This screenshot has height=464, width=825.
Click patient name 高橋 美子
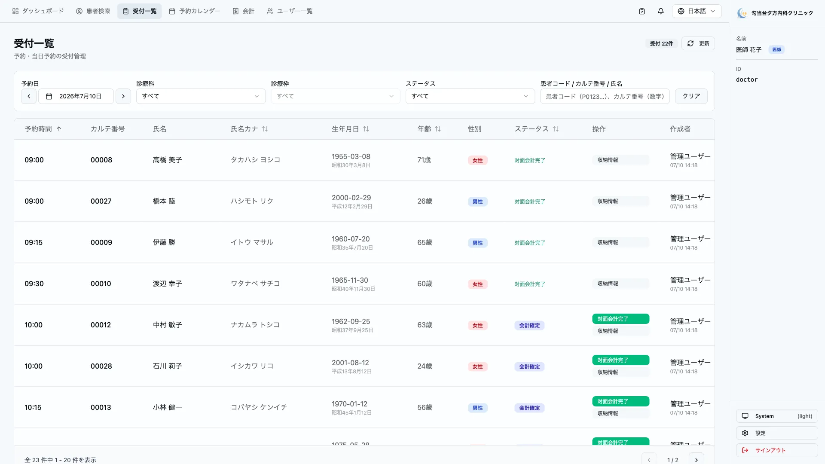point(167,160)
